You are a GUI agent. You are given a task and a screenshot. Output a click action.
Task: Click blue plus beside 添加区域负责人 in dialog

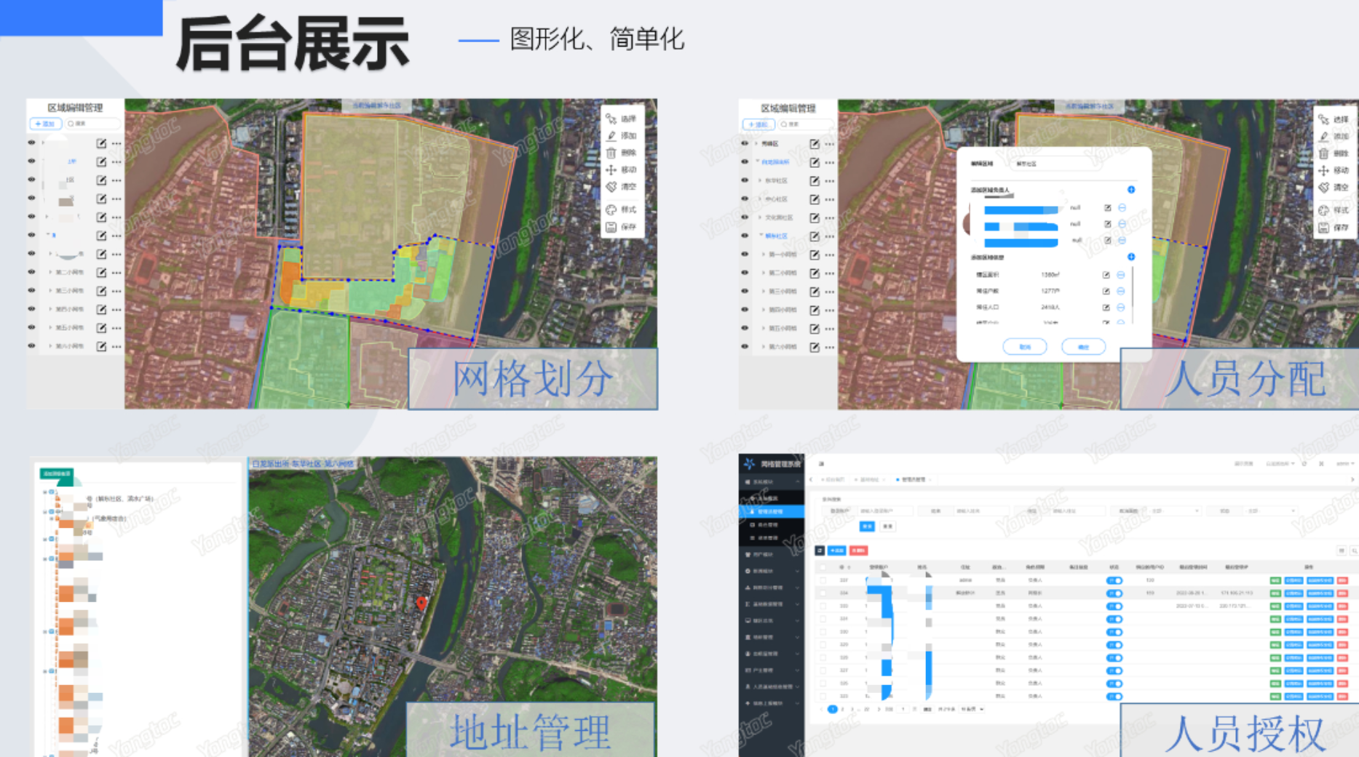tap(1131, 190)
